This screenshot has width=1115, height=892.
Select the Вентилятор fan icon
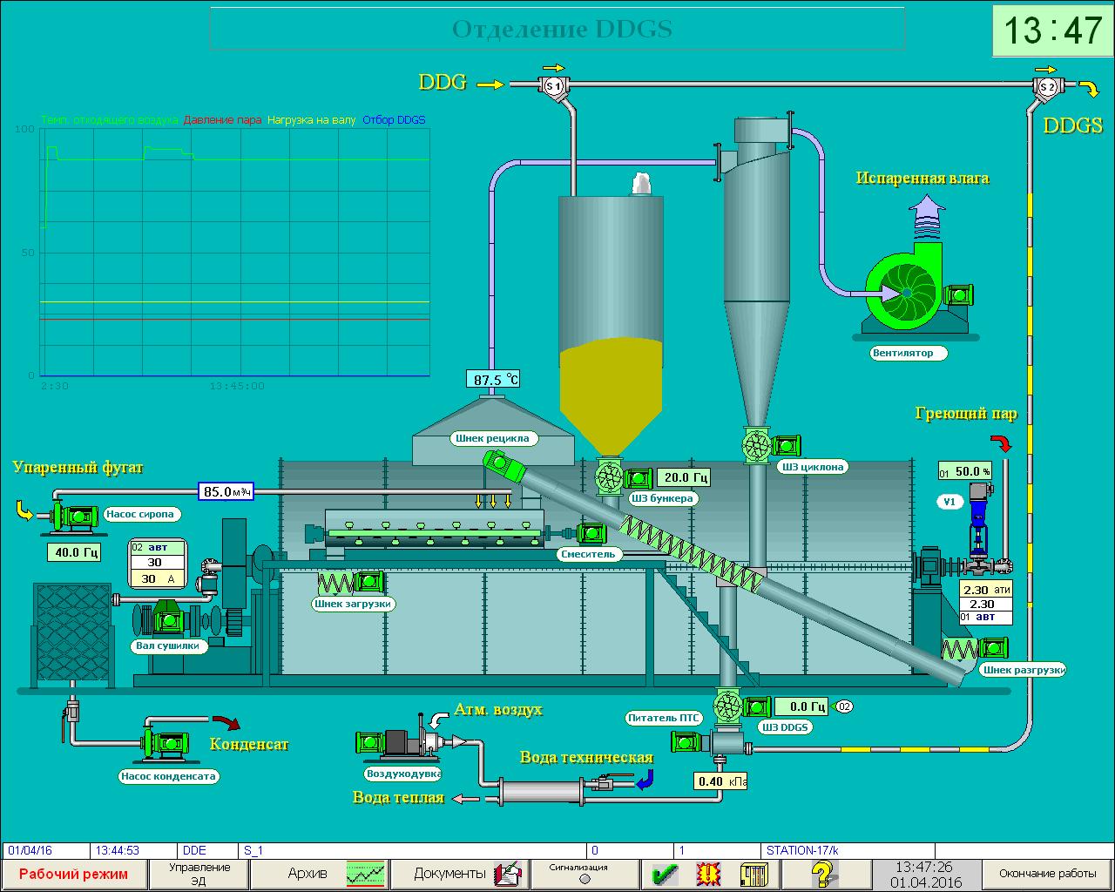(x=908, y=295)
